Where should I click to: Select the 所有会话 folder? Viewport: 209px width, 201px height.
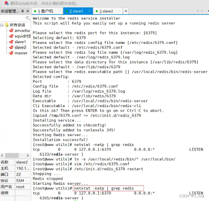(x=17, y=25)
